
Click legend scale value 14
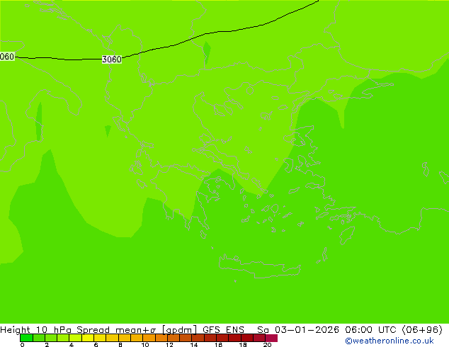coord(194,345)
